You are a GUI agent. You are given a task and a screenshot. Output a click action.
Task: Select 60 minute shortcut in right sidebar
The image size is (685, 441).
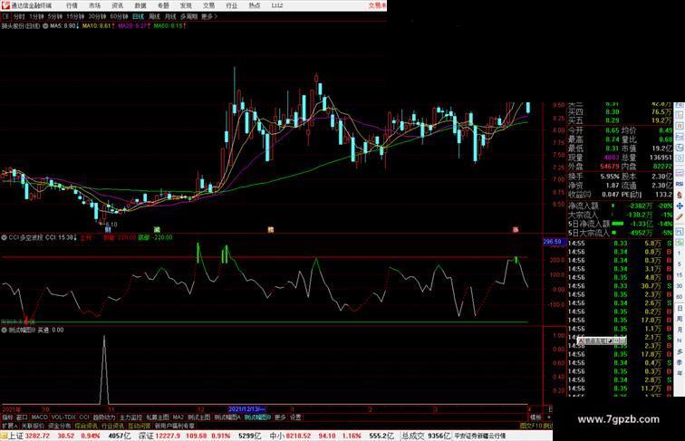680,297
